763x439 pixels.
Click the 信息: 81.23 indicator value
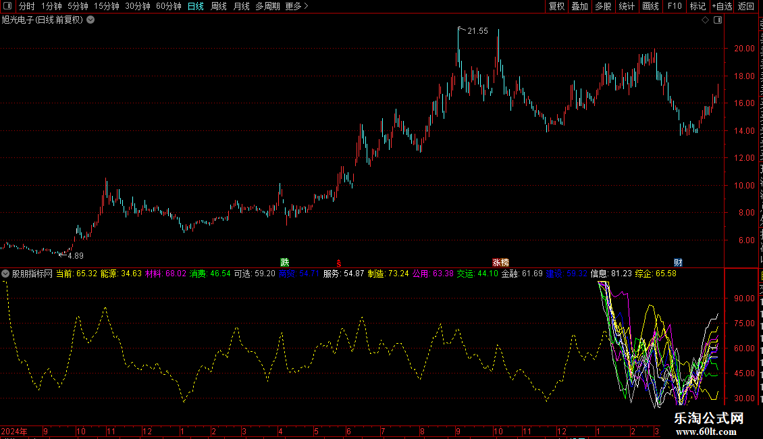tap(611, 274)
